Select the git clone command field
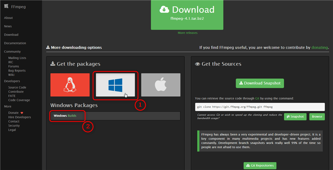The height and width of the screenshot is (170, 333). (259, 107)
